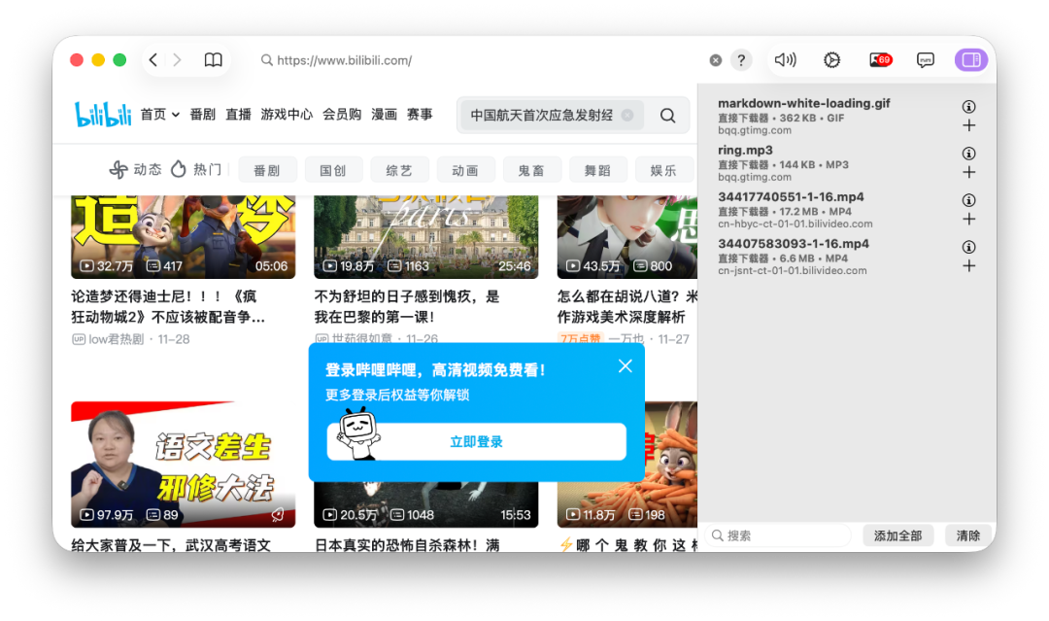Screen dimensions: 1049x621
Task: Open the 番剧 menu item
Action: pyautogui.click(x=202, y=115)
